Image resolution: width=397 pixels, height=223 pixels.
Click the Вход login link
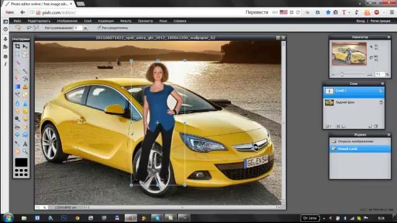pyautogui.click(x=360, y=21)
